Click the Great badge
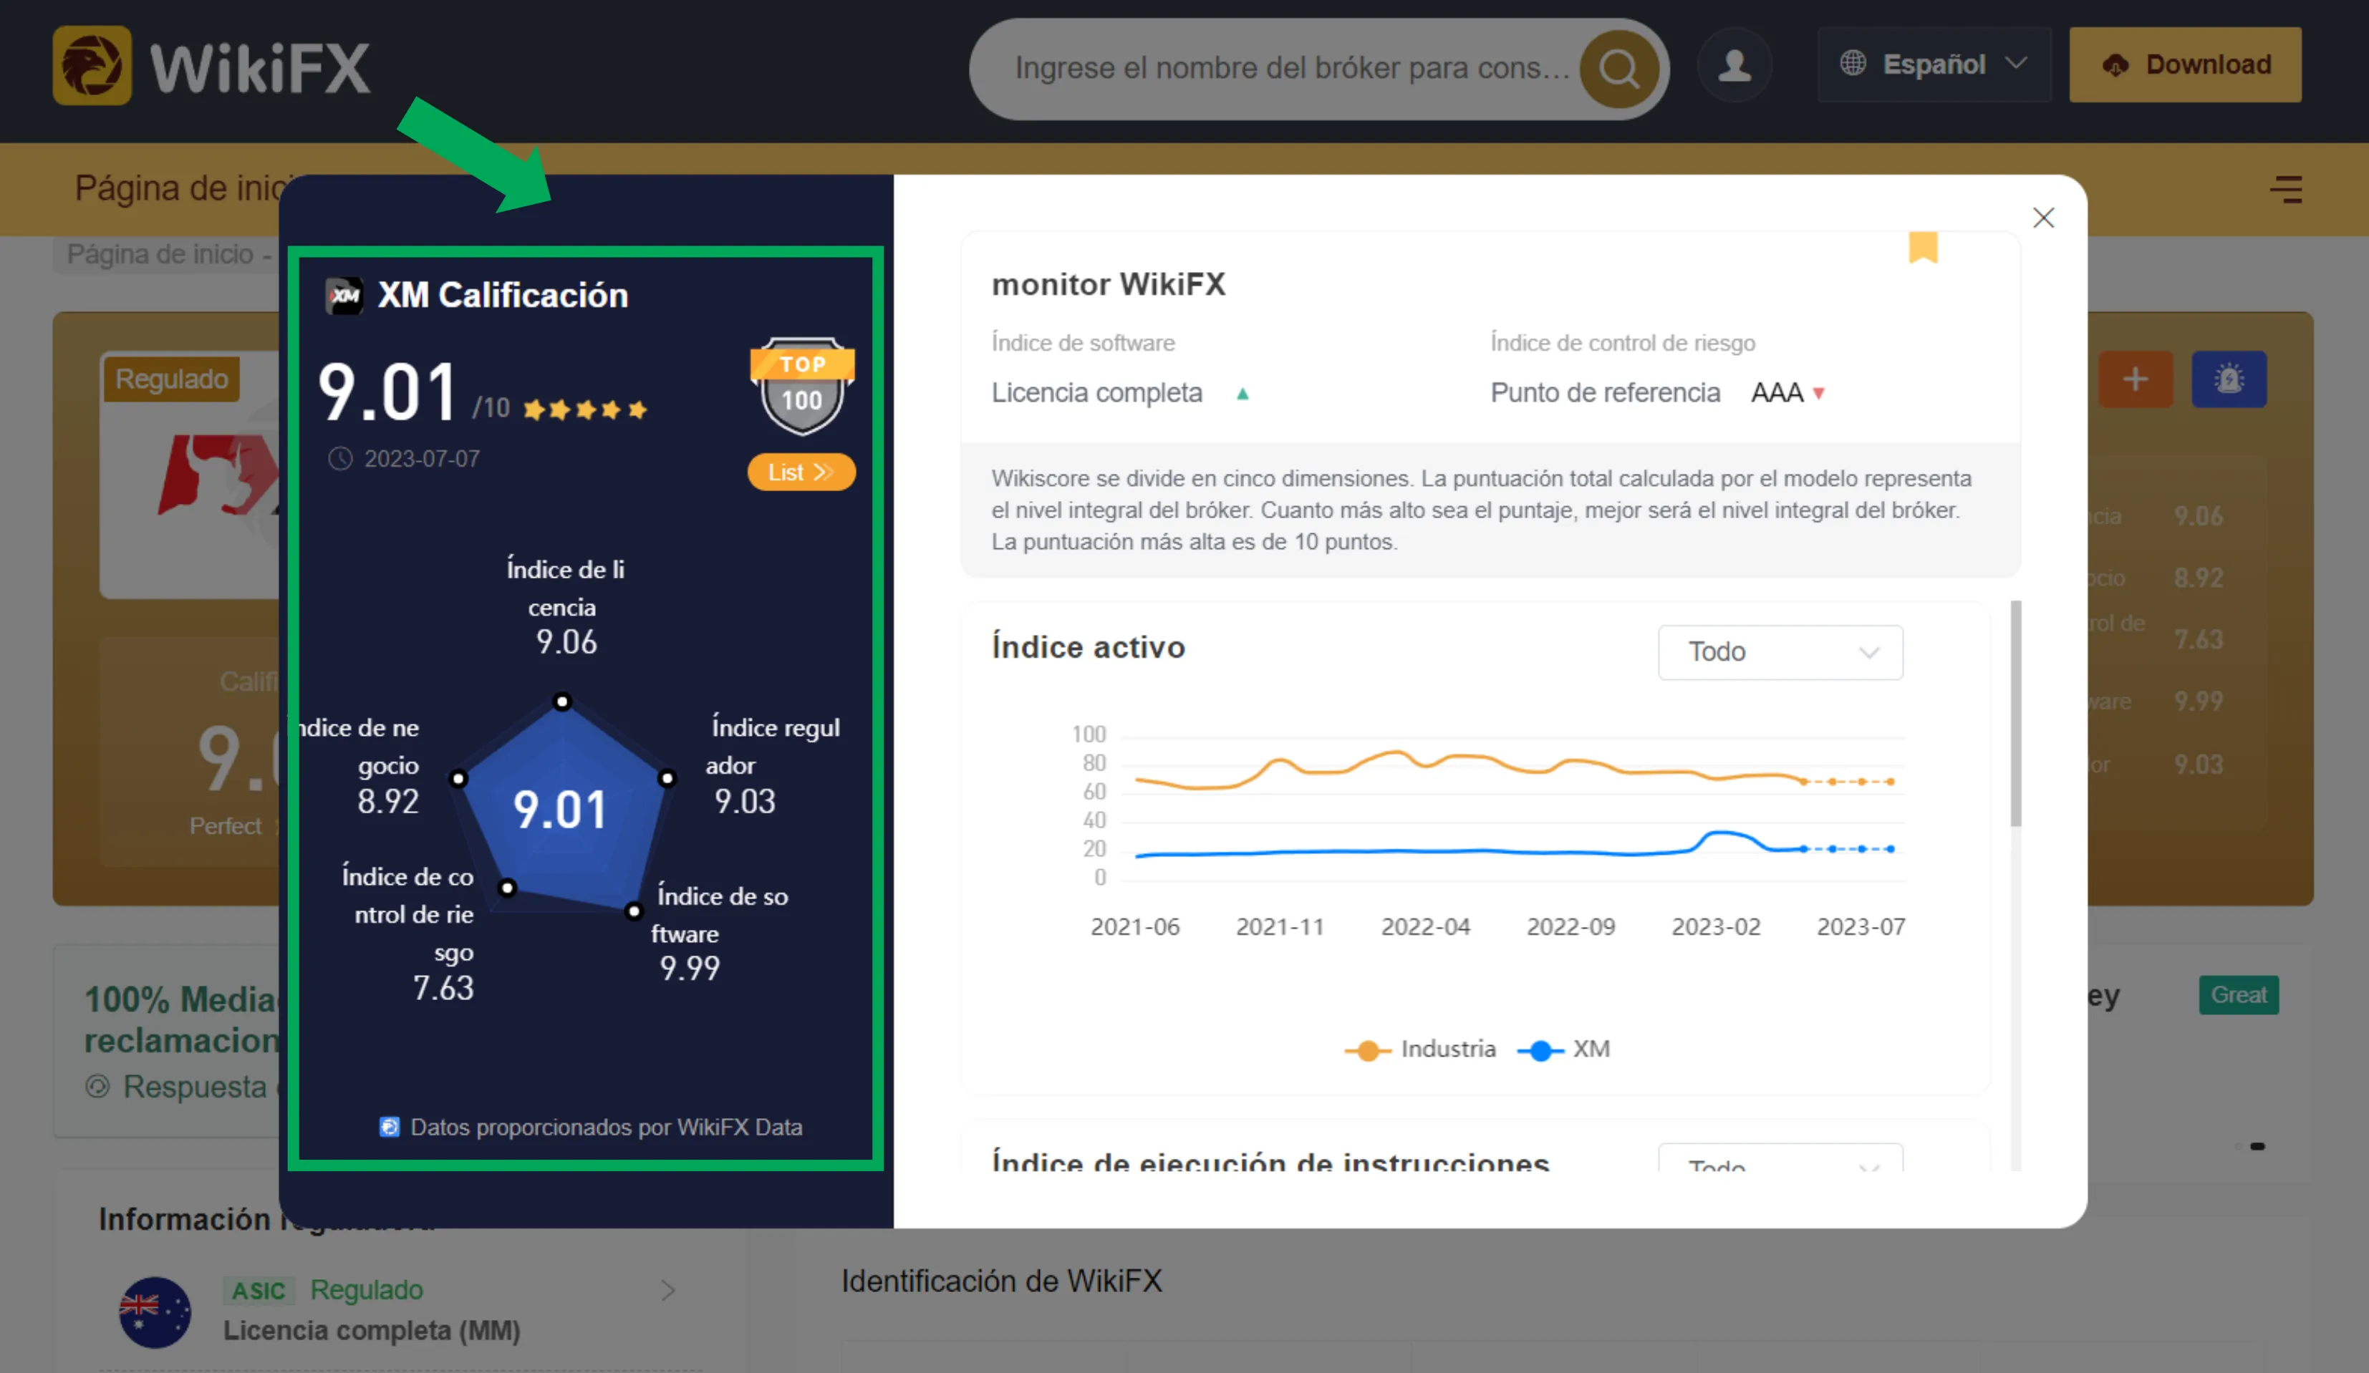 coord(2239,994)
